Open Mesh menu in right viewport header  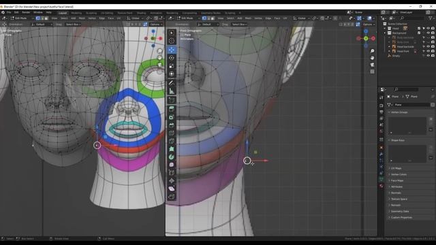pyautogui.click(x=248, y=18)
